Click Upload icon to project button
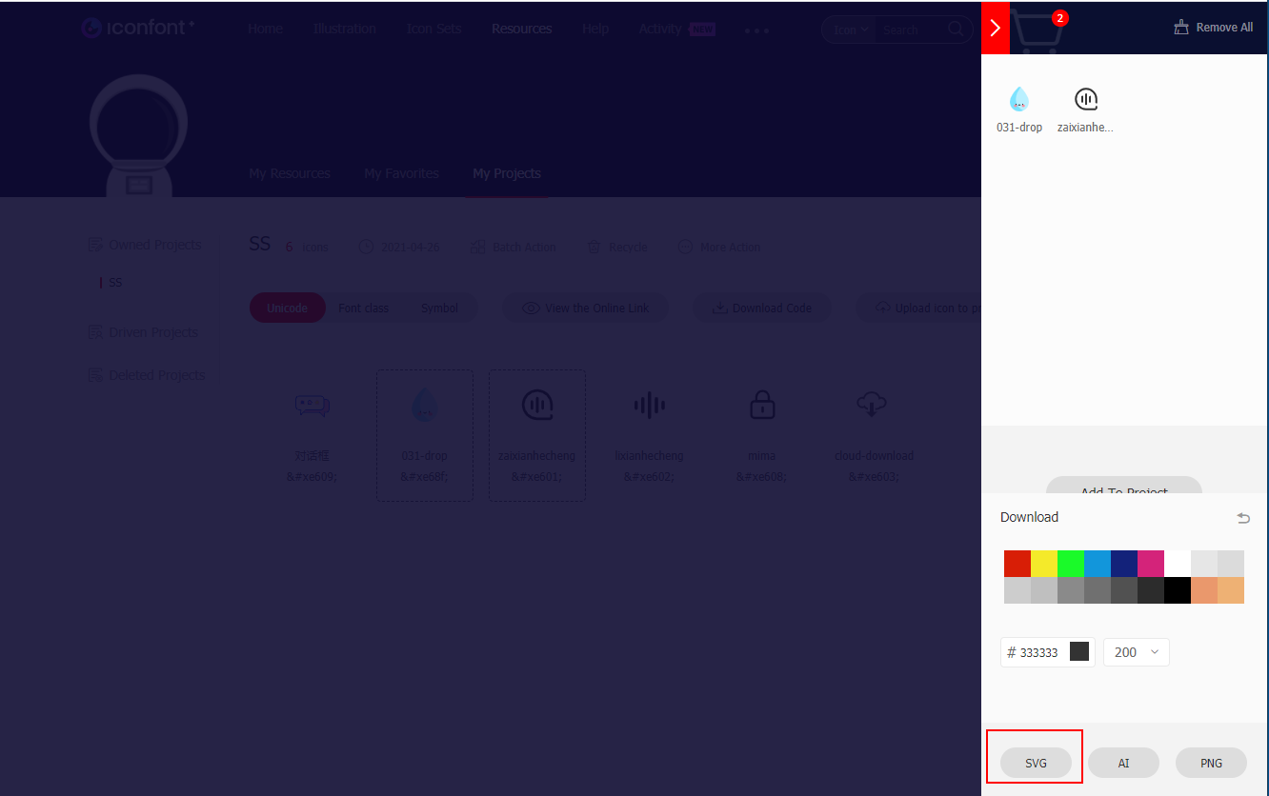 click(920, 308)
